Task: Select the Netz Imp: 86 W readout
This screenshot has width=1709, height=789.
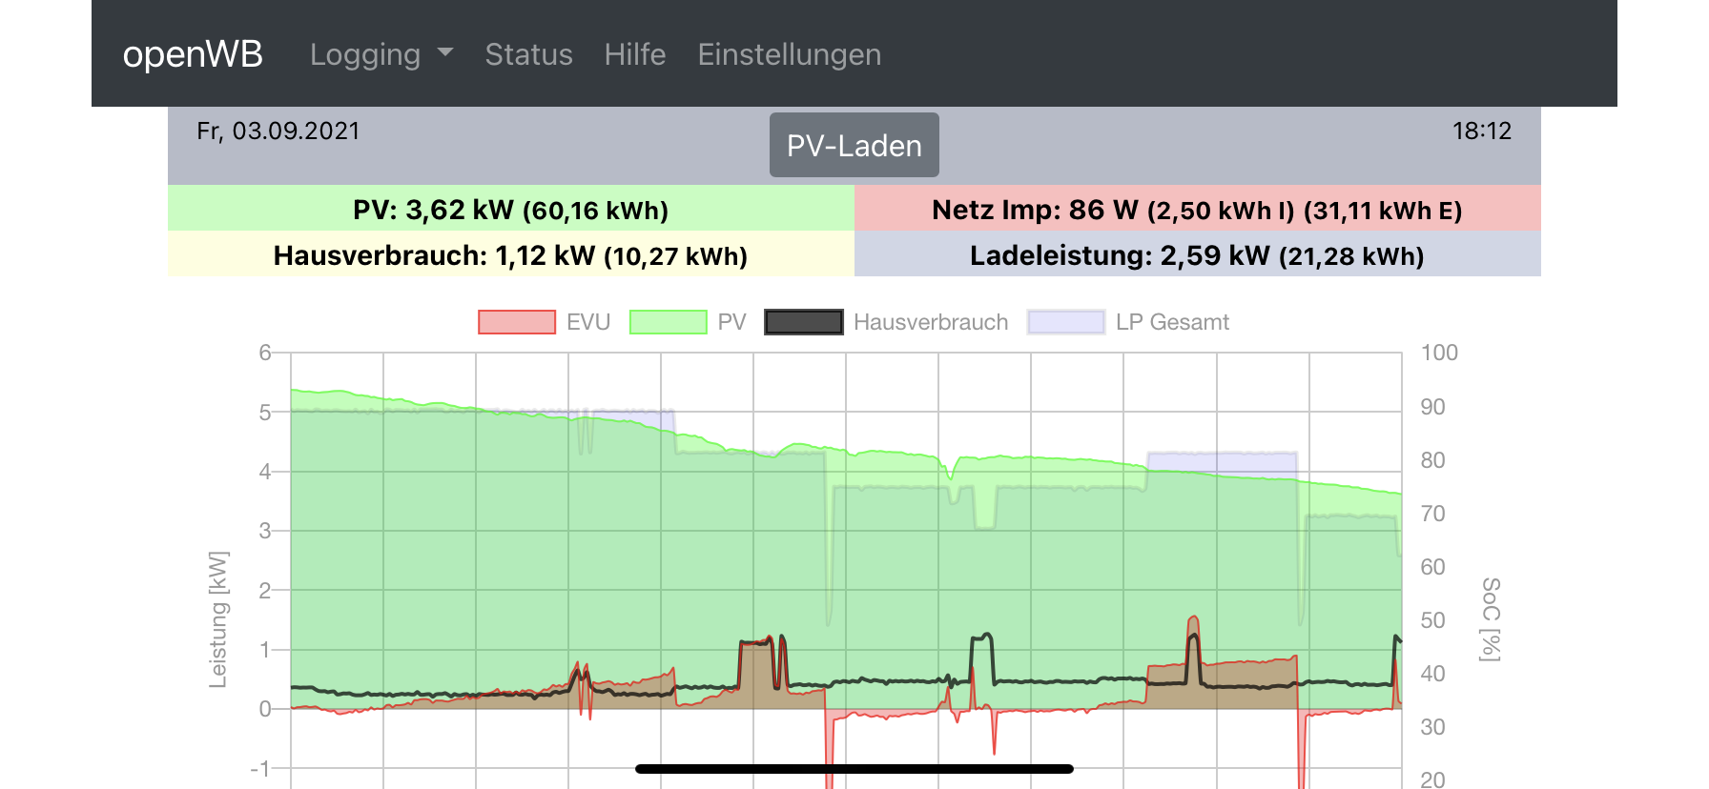Action: click(1198, 209)
